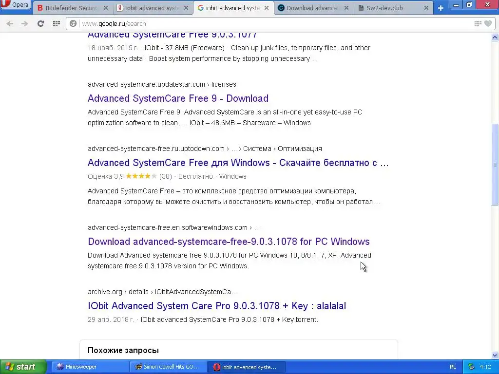The image size is (499, 374).
Task: Open a new tab with plus button
Action: click(x=441, y=8)
